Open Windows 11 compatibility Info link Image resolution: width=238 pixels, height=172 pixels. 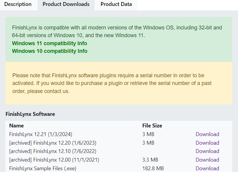coord(49,43)
